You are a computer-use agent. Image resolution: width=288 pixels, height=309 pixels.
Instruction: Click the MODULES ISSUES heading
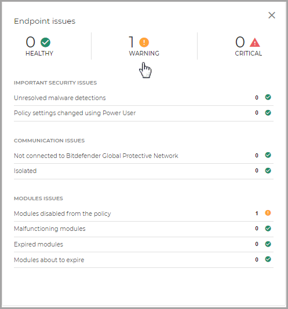pos(38,198)
